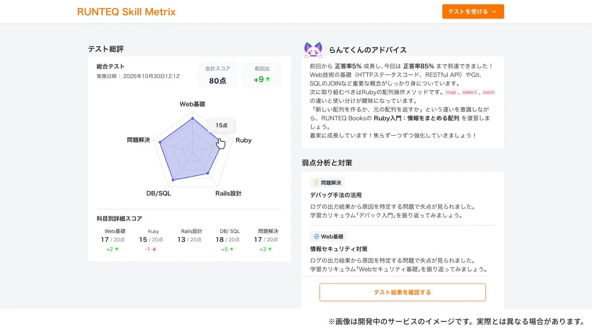Click the pink select code tag
The image size is (592, 333).
(x=469, y=92)
